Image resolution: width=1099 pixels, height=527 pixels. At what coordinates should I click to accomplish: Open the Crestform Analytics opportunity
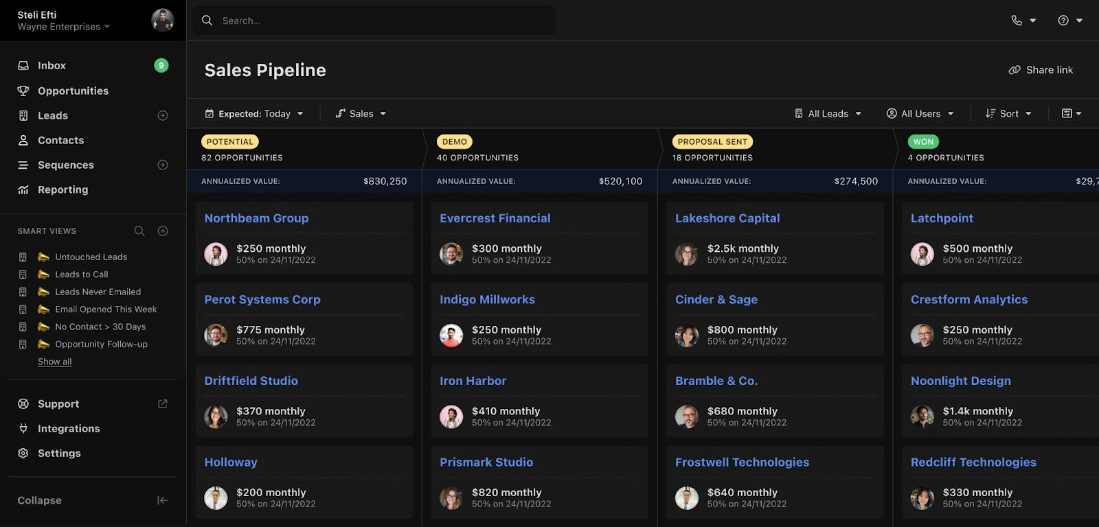tap(969, 300)
